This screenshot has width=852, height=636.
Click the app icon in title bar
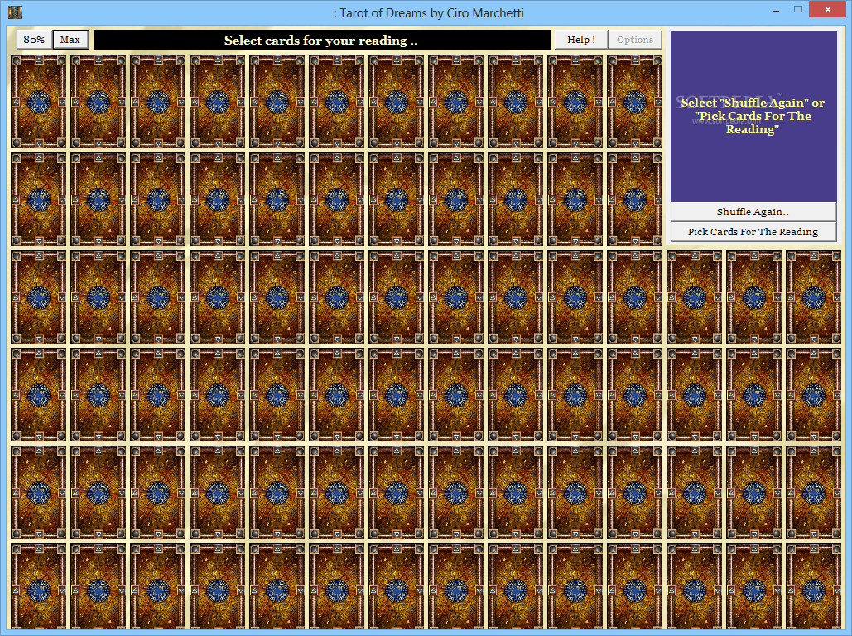coord(15,12)
